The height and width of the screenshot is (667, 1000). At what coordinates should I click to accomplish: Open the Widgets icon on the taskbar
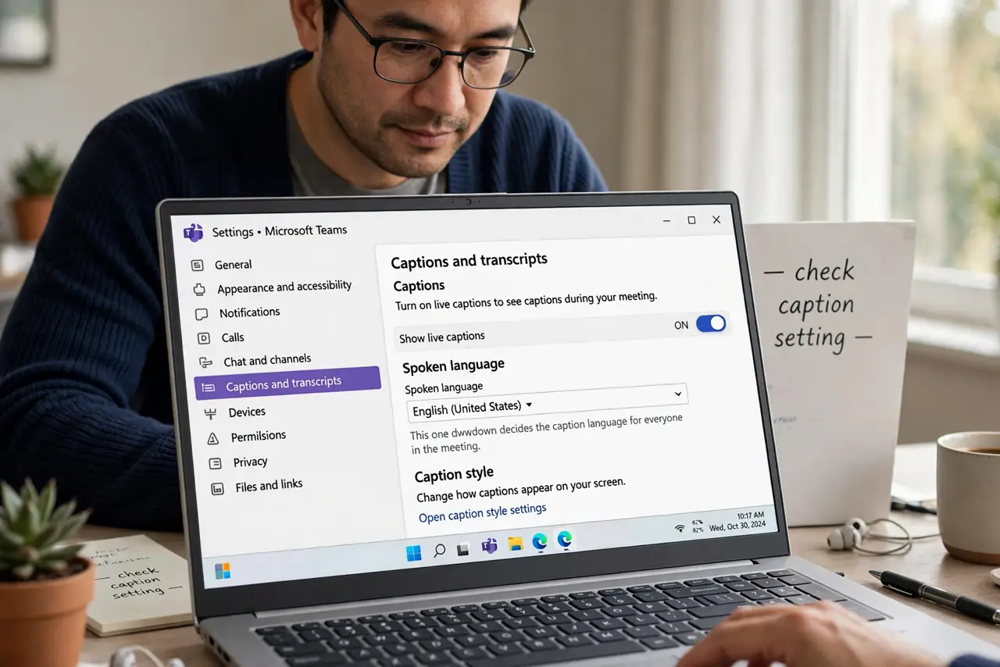click(x=222, y=571)
